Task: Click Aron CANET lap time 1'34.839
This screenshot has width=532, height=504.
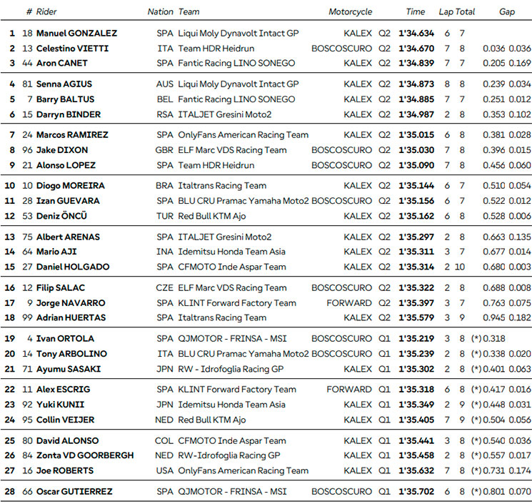Action: coord(416,63)
